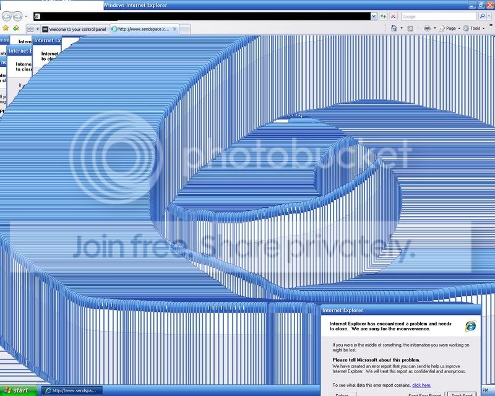Click the front Internet Explorer error dialog title bar
Screen dimensions: 495x396
(400, 311)
